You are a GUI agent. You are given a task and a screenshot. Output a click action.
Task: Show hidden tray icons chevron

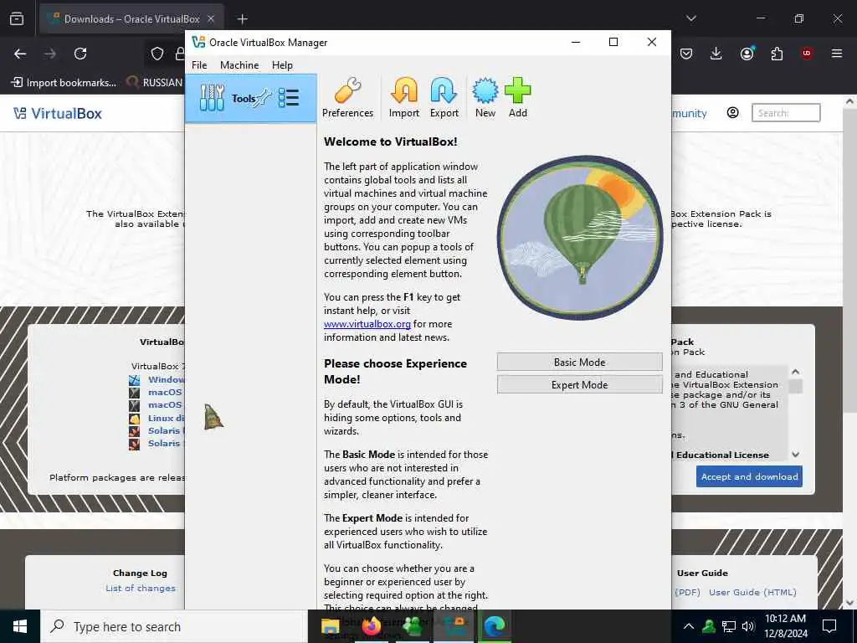pos(689,626)
